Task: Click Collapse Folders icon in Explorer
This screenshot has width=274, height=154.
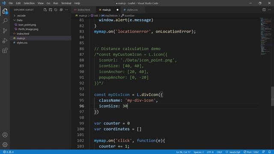Action: coord(61,10)
